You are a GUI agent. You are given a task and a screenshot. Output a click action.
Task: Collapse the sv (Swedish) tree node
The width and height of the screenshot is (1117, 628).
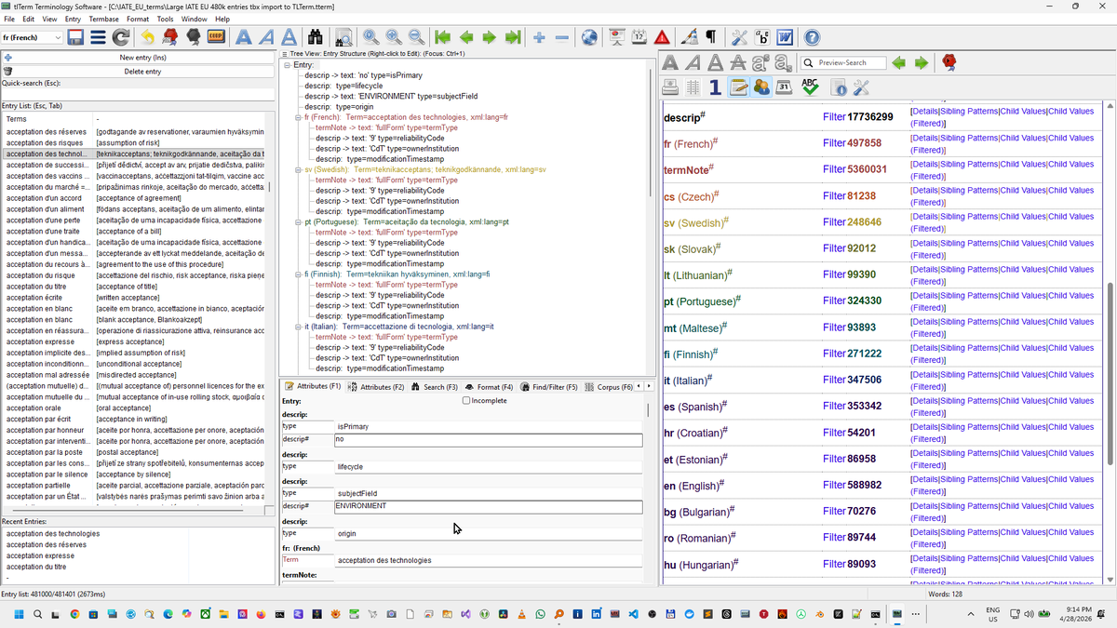pyautogui.click(x=299, y=170)
